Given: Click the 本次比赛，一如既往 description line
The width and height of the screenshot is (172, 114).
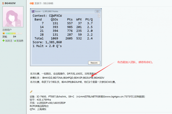Looking at the screenshot, I should [x=64, y=74].
